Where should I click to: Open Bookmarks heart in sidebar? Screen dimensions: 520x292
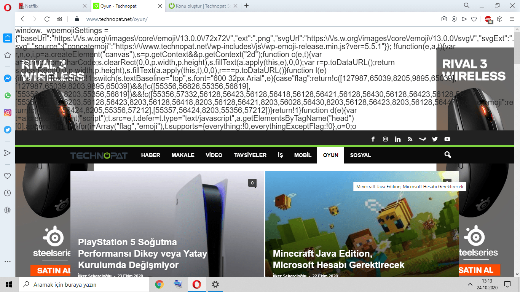(x=7, y=176)
